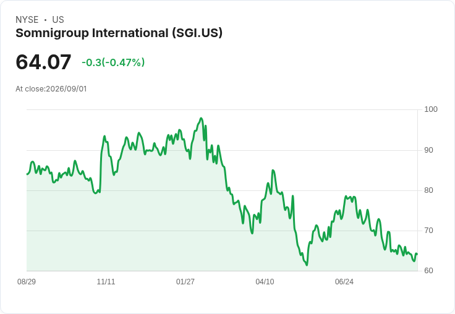Select the 08/29 x-axis date label

click(x=27, y=282)
